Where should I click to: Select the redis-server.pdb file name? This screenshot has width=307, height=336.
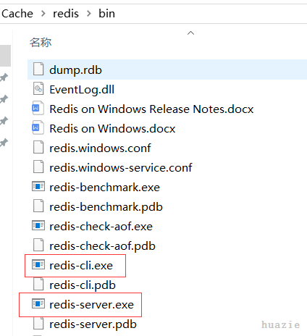pyautogui.click(x=93, y=324)
